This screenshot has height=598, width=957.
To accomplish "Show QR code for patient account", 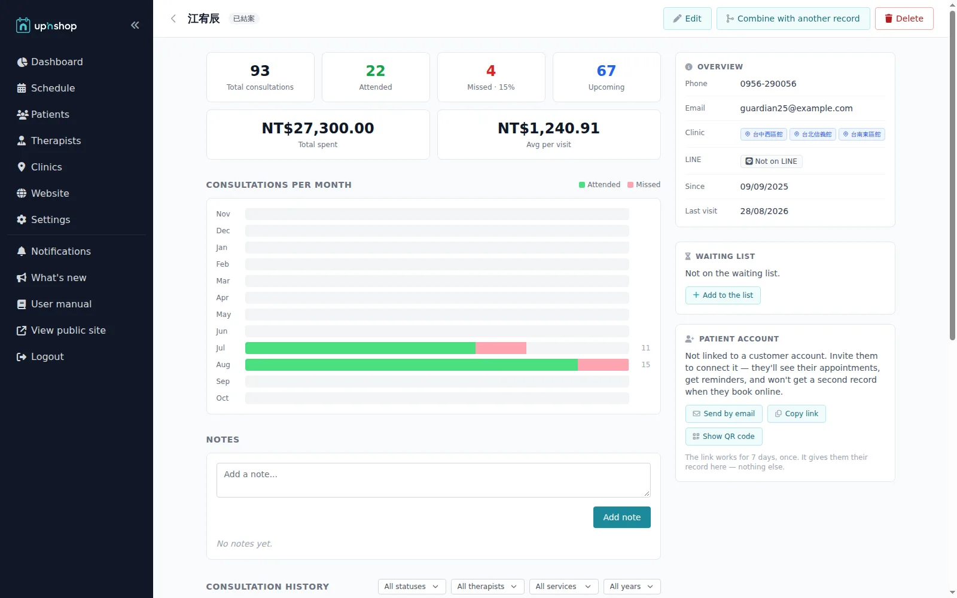I will coord(724,437).
